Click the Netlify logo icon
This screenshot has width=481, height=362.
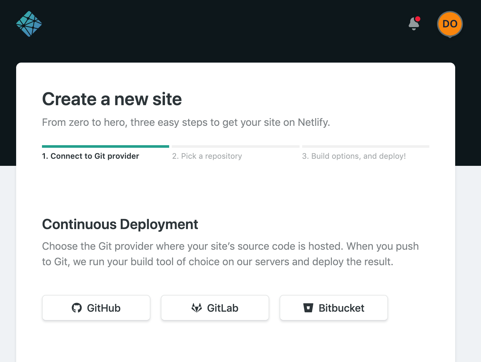[x=29, y=24]
